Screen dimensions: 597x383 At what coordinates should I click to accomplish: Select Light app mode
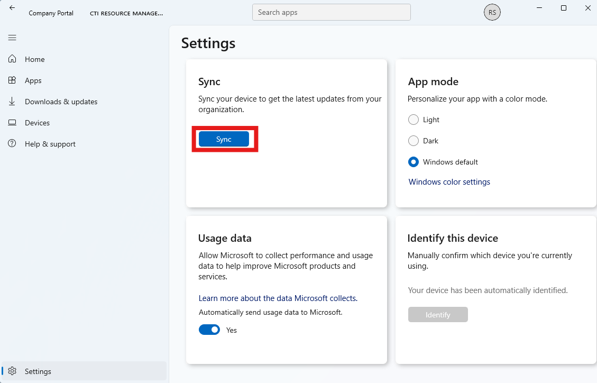click(x=414, y=120)
